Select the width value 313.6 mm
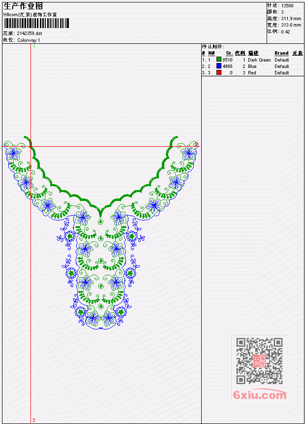This screenshot has height=424, width=305. [291, 25]
